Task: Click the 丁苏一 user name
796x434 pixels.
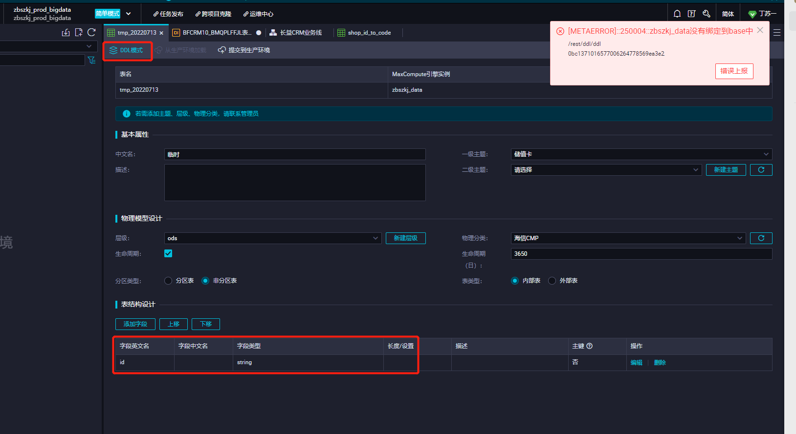Action: tap(768, 14)
